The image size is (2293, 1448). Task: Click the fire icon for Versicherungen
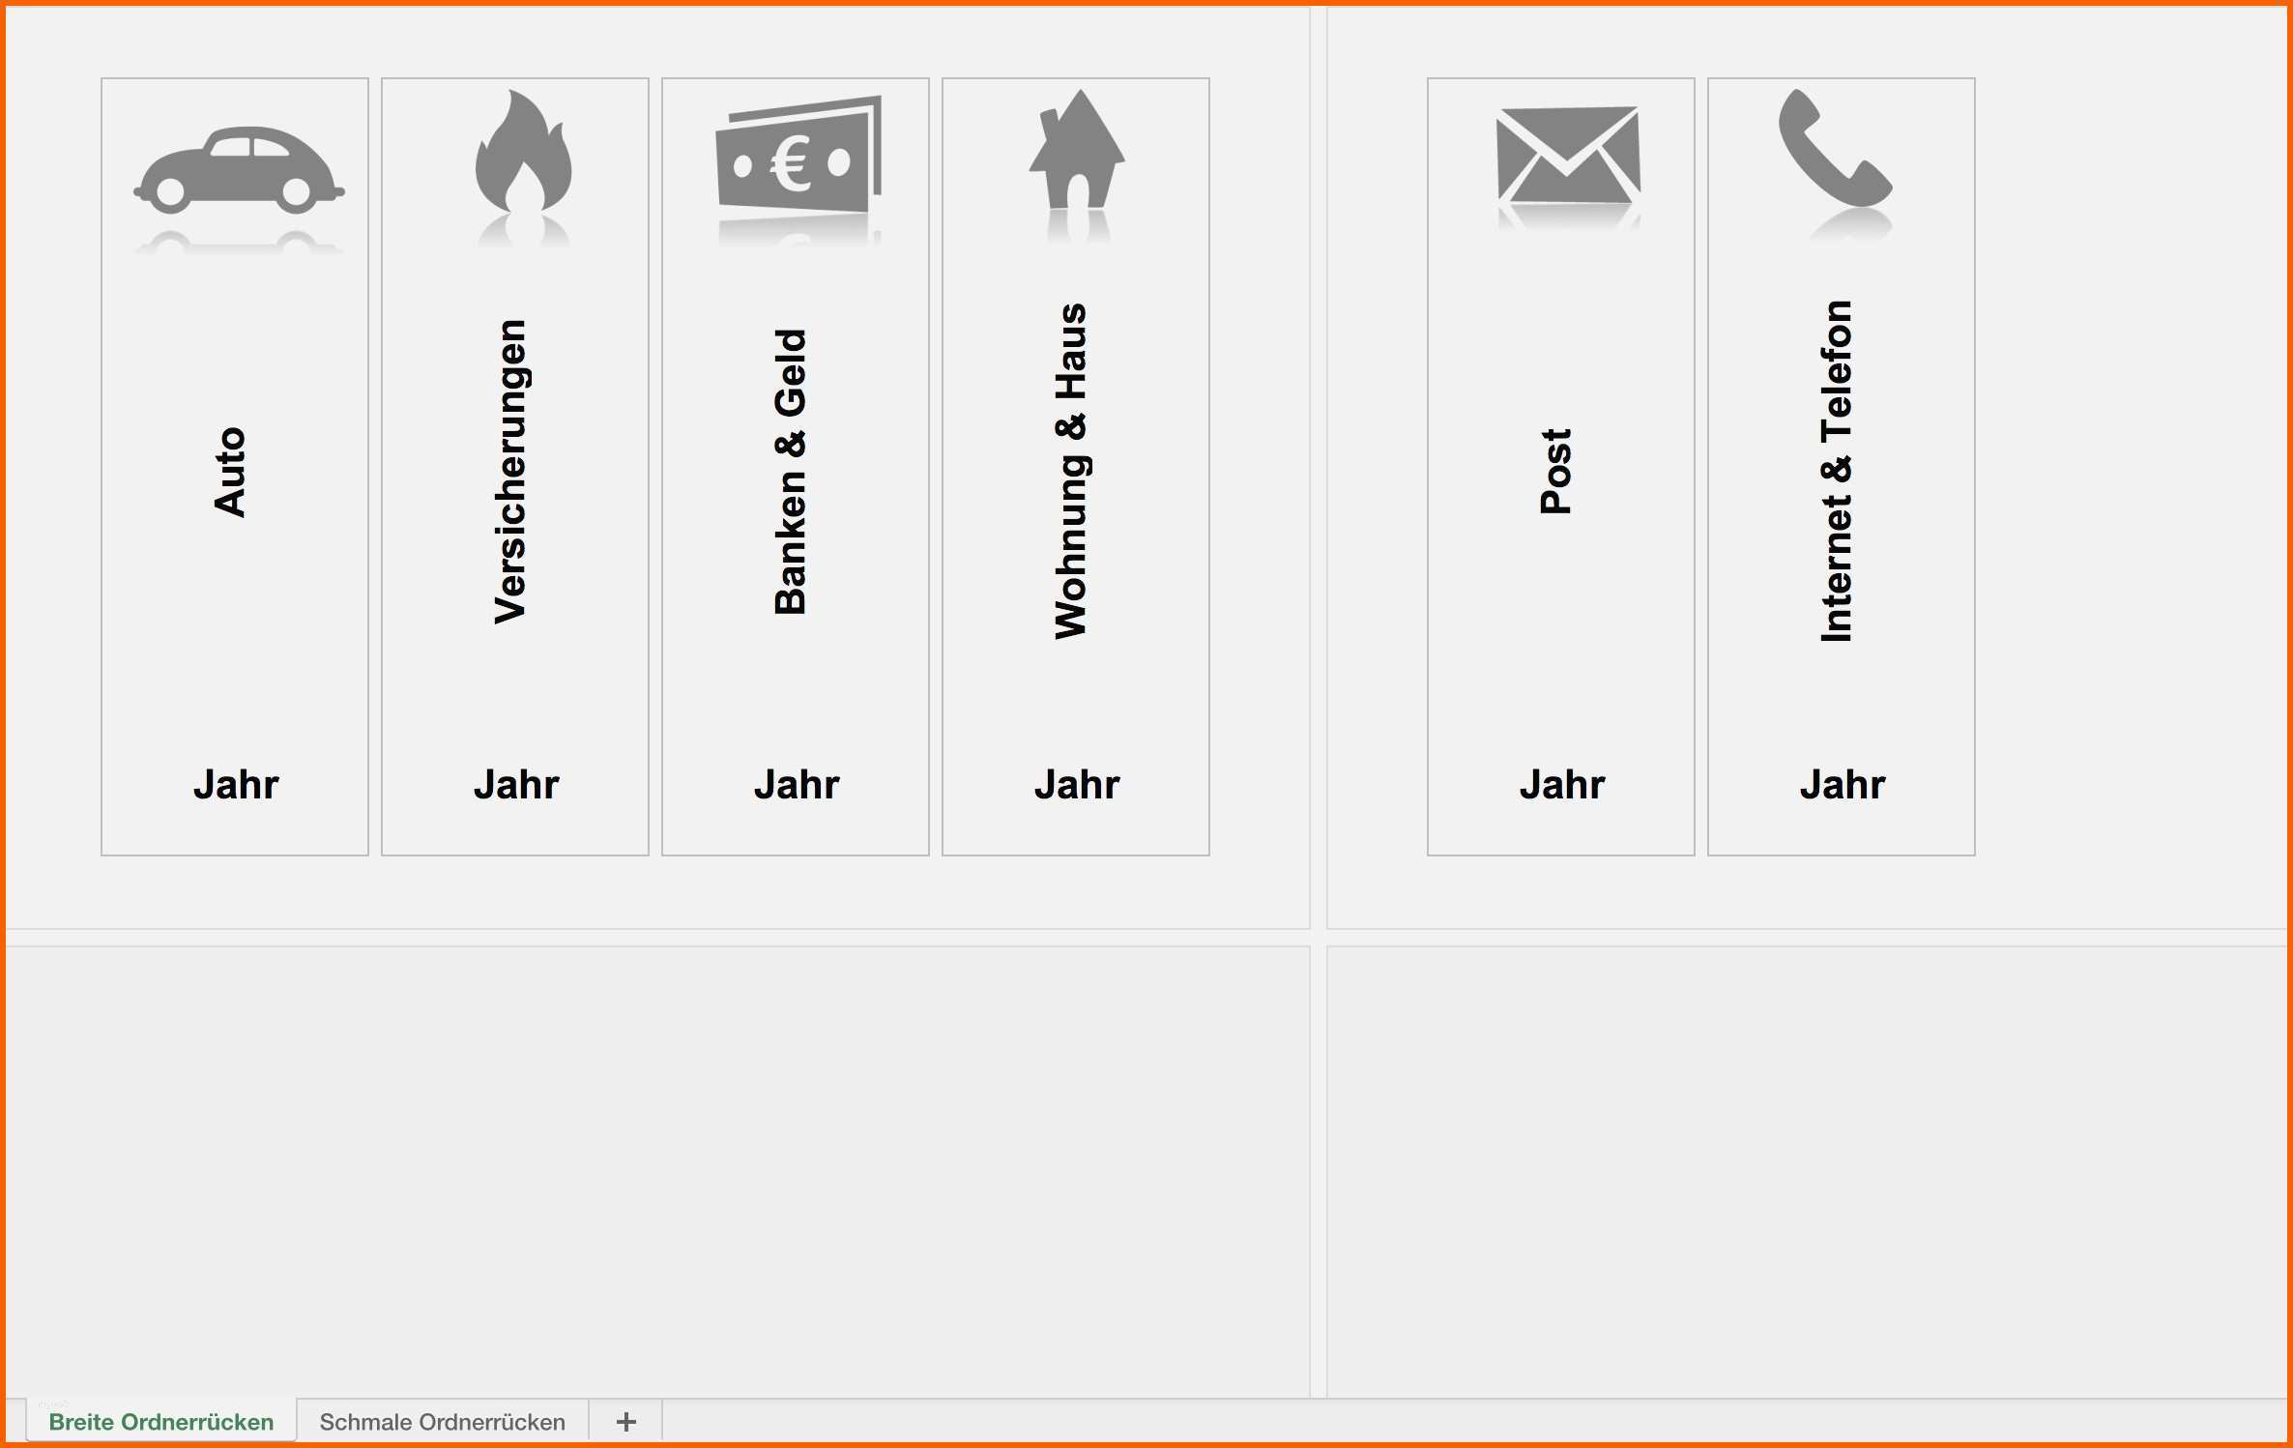pyautogui.click(x=513, y=157)
